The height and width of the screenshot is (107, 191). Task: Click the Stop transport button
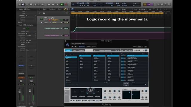coord(58,4)
